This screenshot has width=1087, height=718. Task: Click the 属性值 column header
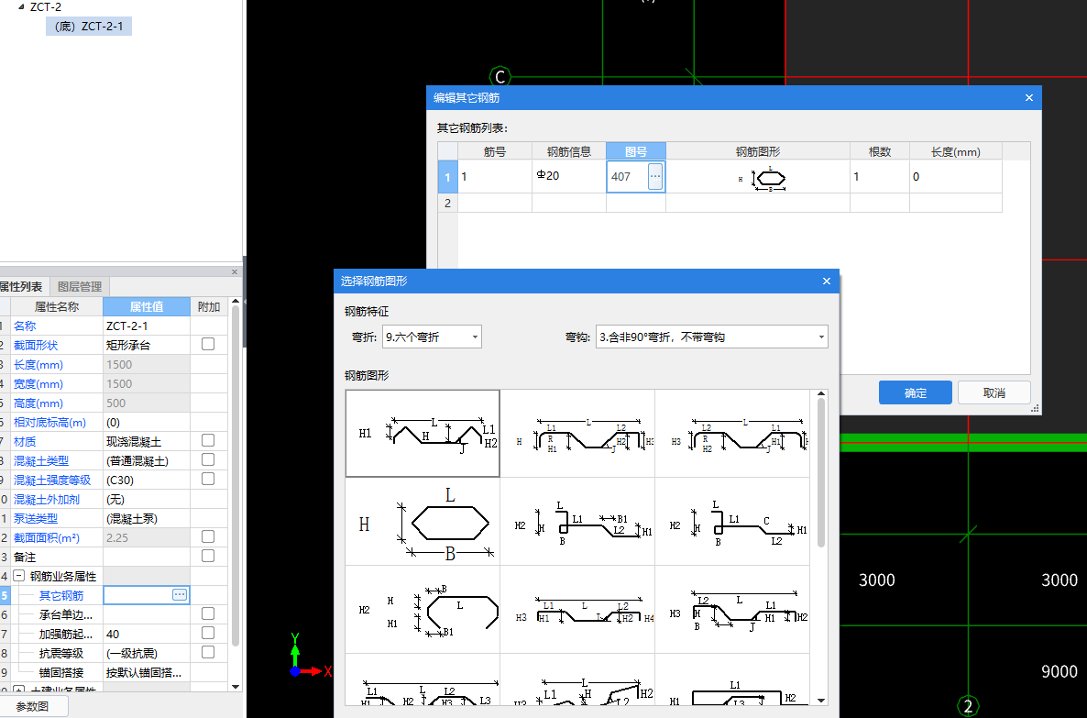point(147,306)
